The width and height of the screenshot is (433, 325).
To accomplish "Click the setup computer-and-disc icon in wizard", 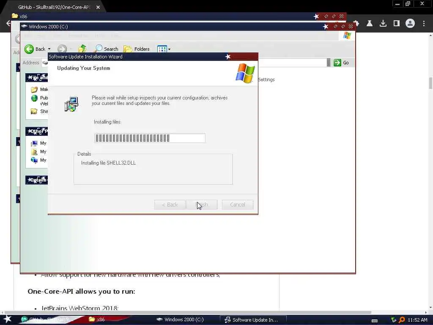I will pos(71,104).
